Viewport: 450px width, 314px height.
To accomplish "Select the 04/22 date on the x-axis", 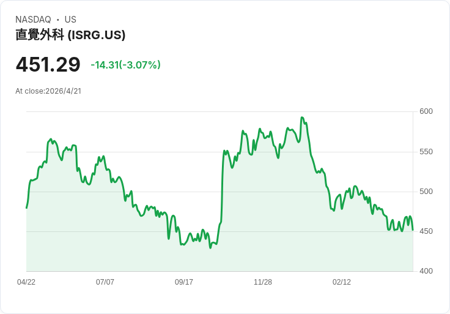I will pos(26,282).
